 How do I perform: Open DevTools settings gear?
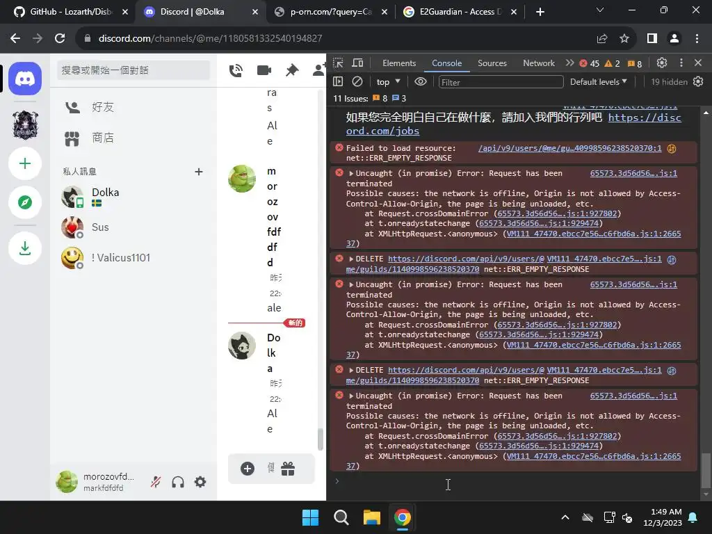(x=662, y=63)
